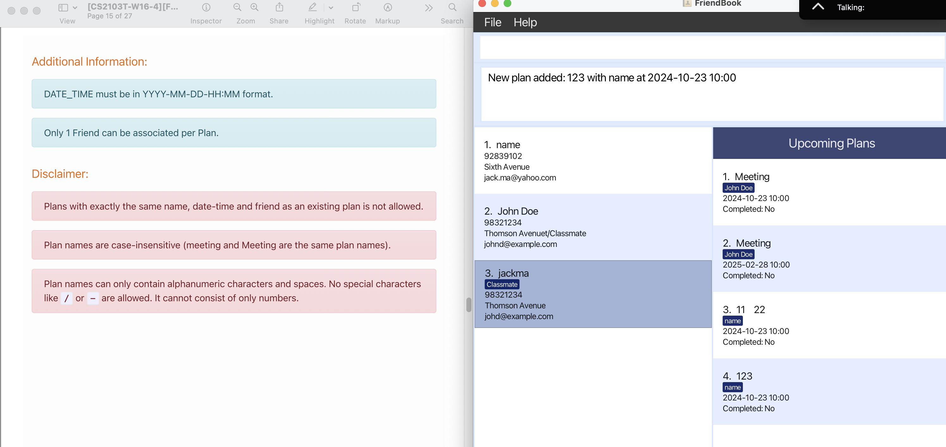
Task: Open the Help menu in FriendBook
Action: tap(525, 22)
